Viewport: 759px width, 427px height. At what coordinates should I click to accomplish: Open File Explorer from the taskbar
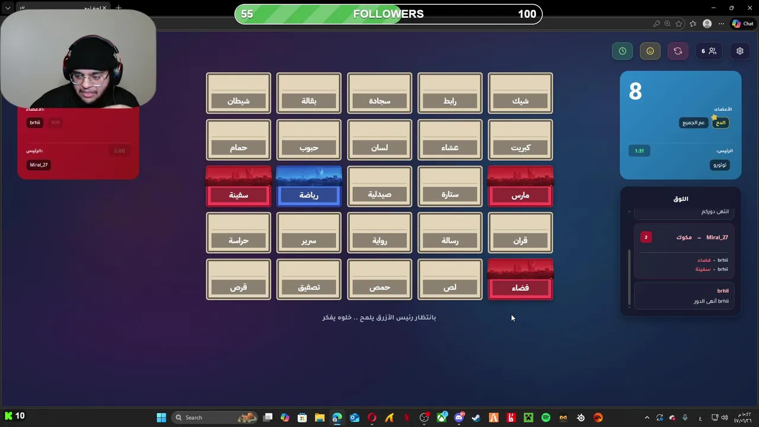click(x=320, y=418)
